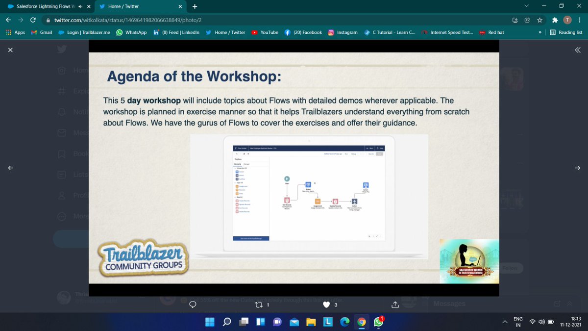The image size is (588, 331).
Task: Reply to tweet with comment icon
Action: pyautogui.click(x=193, y=305)
